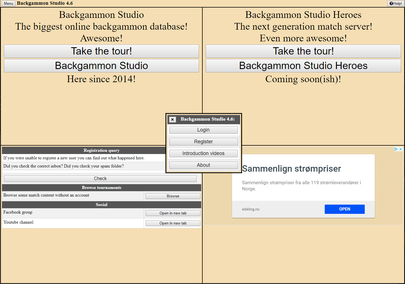Click the elskling.no ad link
405x284 pixels.
pos(251,209)
